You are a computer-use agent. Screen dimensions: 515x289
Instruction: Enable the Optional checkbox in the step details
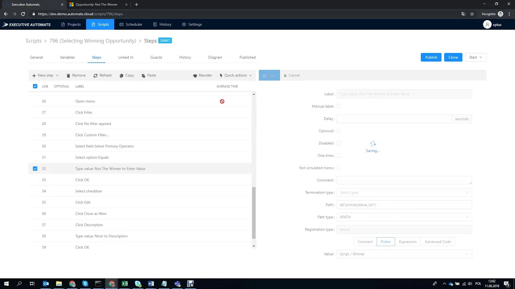tap(338, 131)
